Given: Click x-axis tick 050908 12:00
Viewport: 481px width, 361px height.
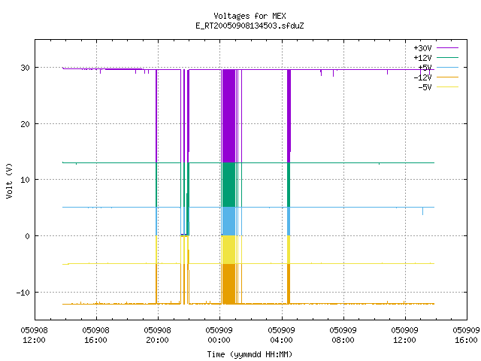Looking at the screenshot, I should (34, 335).
